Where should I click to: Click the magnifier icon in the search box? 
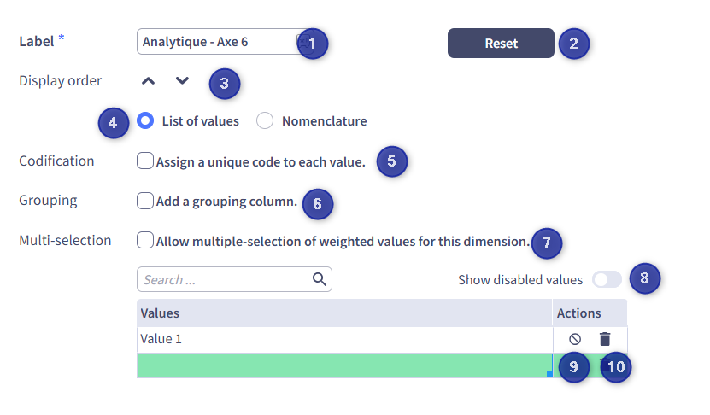click(x=320, y=279)
